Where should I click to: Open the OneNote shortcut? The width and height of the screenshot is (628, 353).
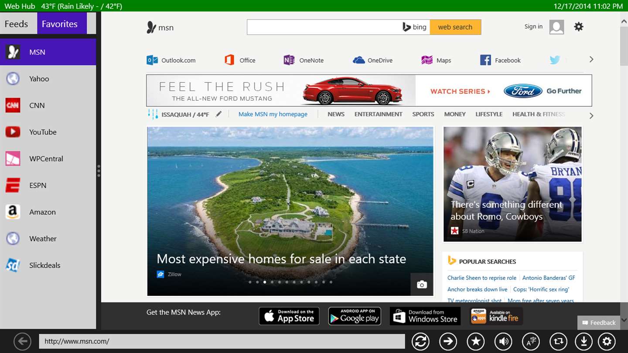pos(304,60)
